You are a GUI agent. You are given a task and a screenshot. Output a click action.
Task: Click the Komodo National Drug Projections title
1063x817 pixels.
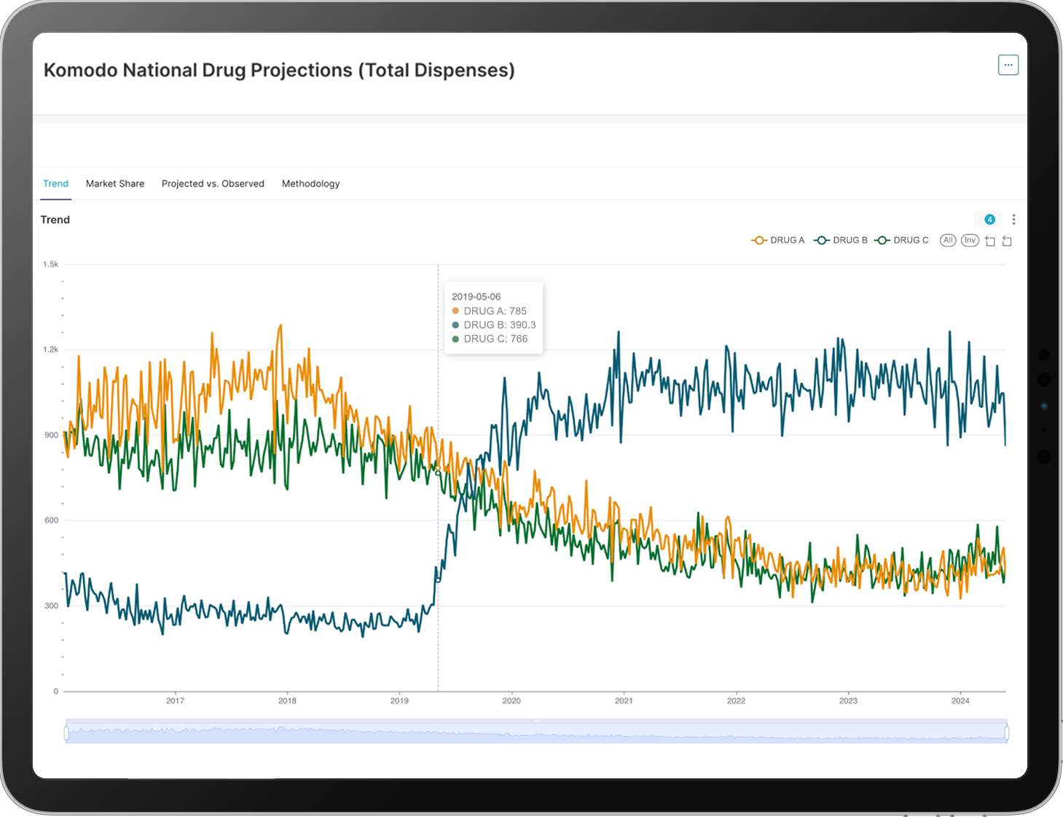pos(279,70)
